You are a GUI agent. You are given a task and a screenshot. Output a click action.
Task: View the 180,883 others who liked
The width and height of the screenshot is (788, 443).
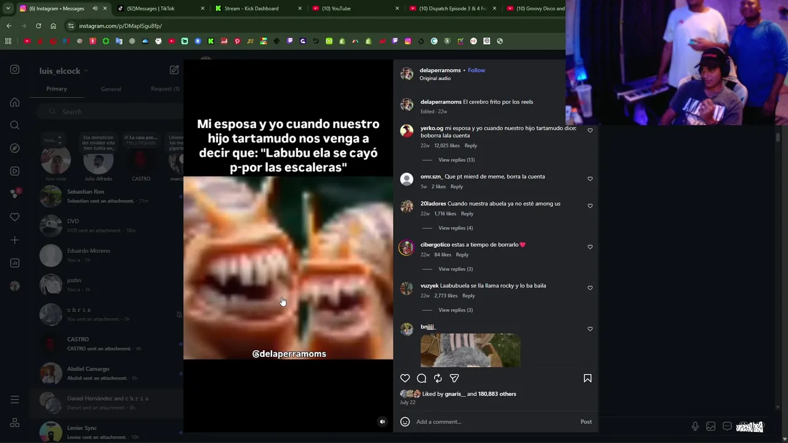[x=497, y=394]
